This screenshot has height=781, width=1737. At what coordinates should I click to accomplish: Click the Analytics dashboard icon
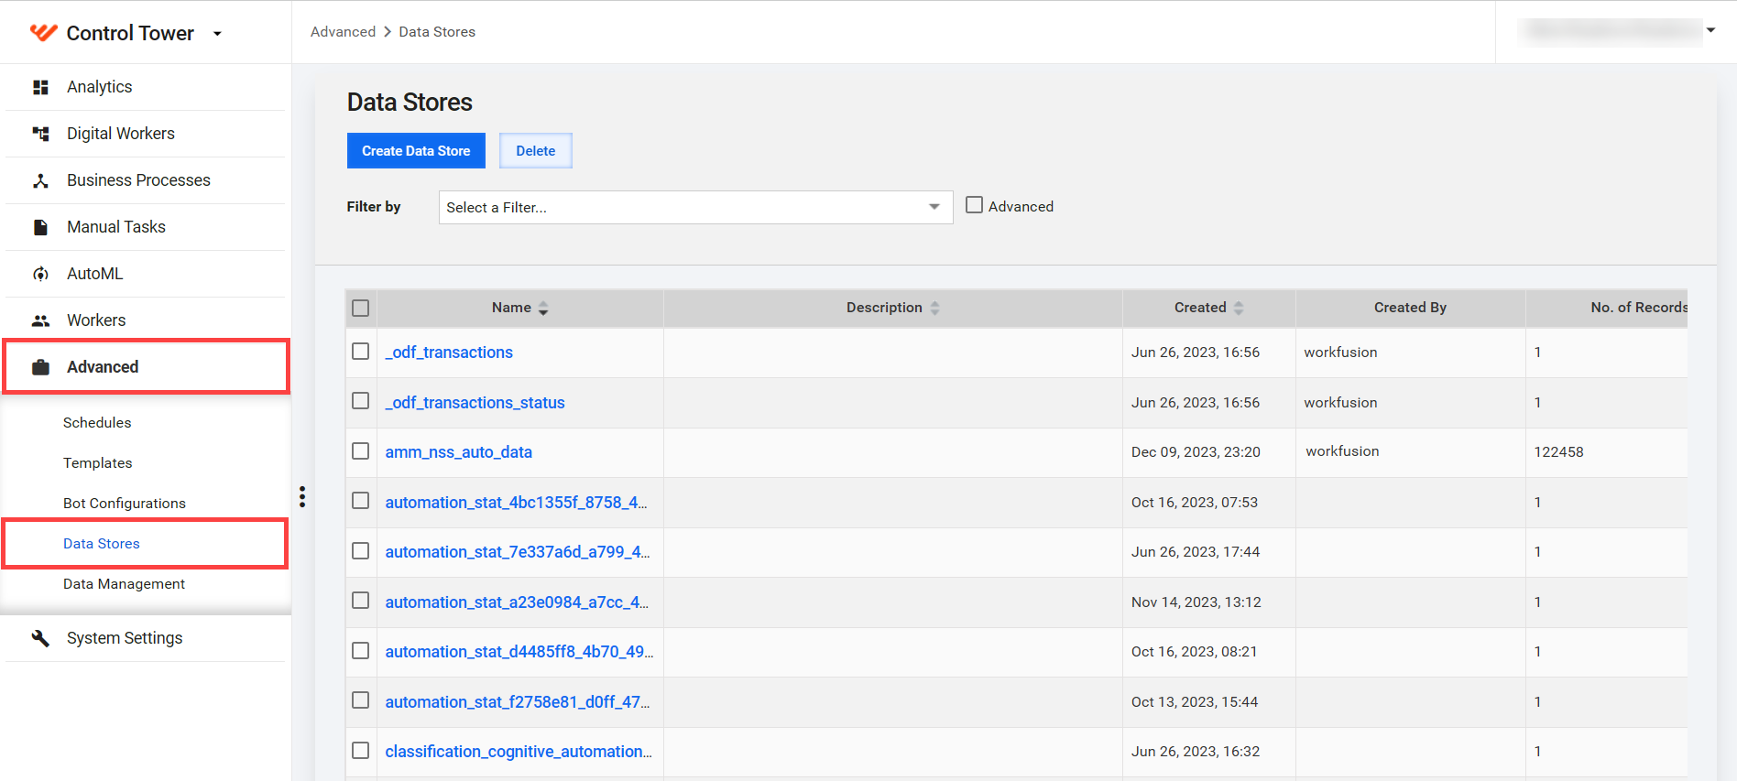tap(40, 87)
